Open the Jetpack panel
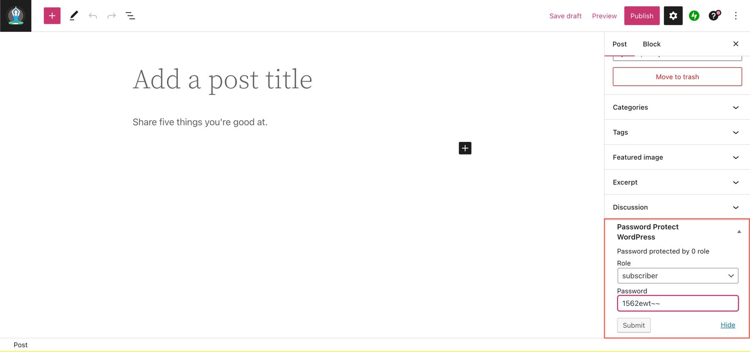Screen dimensions: 750x352 694,15
